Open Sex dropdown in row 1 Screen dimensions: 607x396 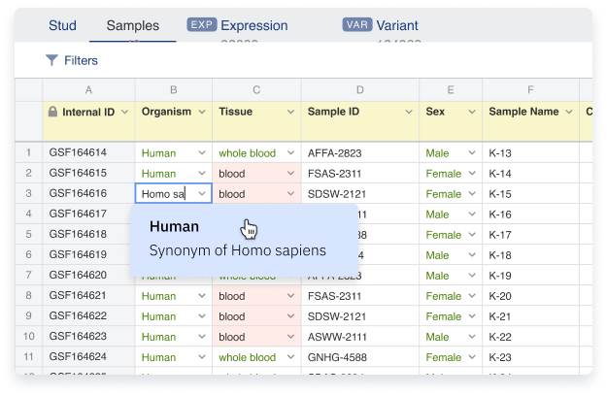click(472, 153)
